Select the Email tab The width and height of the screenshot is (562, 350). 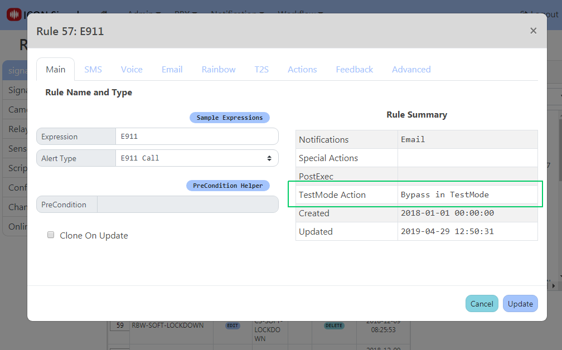[x=172, y=69]
